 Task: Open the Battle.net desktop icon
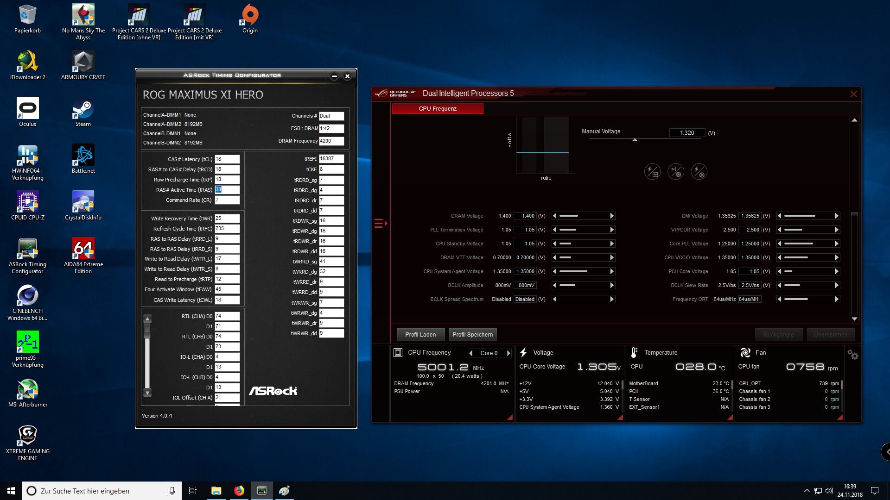click(x=83, y=159)
